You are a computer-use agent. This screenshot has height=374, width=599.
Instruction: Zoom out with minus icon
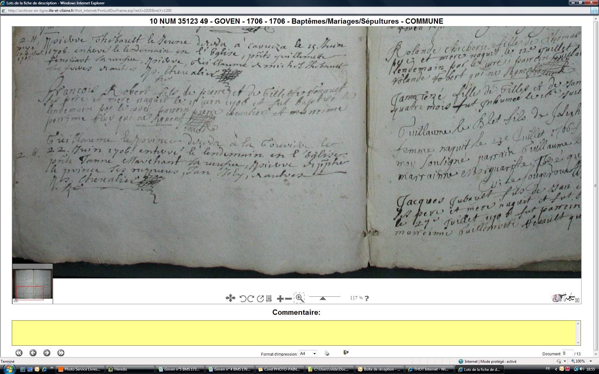[x=289, y=299]
